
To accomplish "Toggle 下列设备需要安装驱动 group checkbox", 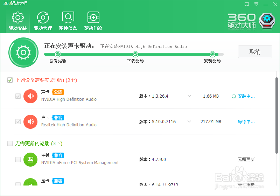I will [10, 80].
